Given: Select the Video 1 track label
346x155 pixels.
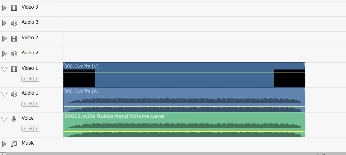Looking at the screenshot, I should [30, 68].
